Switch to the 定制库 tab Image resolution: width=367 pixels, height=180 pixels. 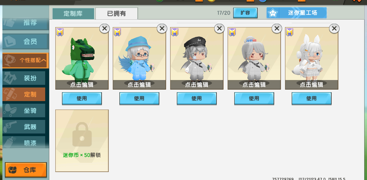[73, 14]
